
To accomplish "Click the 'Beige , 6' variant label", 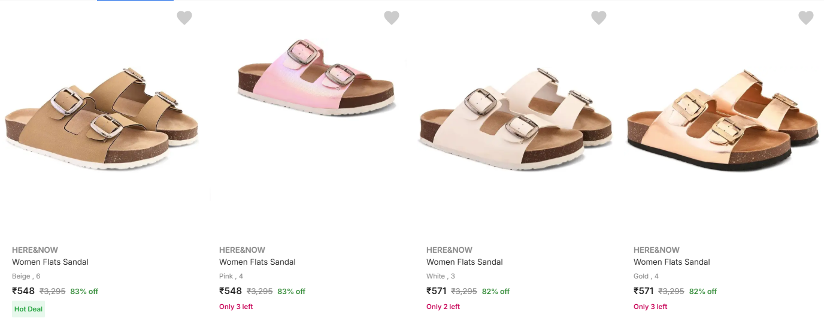I will click(x=26, y=276).
